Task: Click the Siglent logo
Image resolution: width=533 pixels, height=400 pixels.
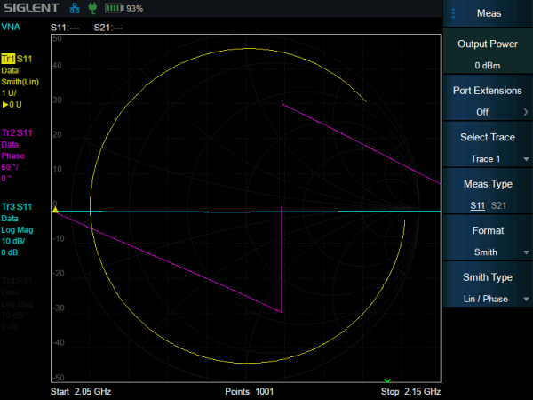Action: [x=31, y=8]
